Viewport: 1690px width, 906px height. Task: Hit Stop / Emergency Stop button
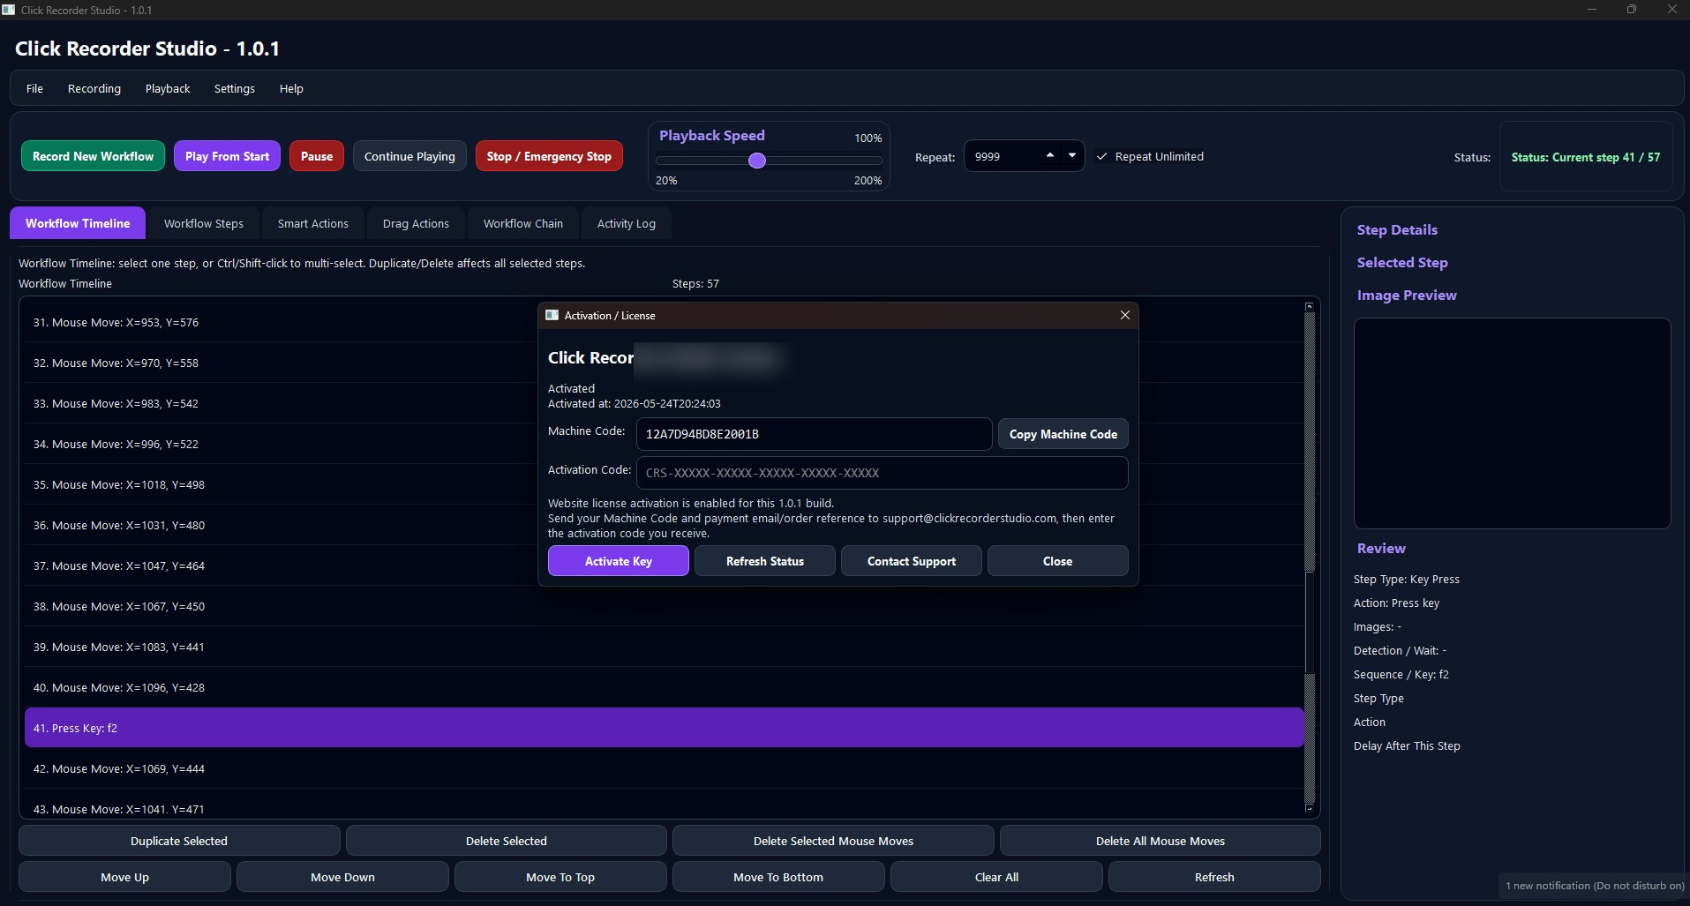549,156
